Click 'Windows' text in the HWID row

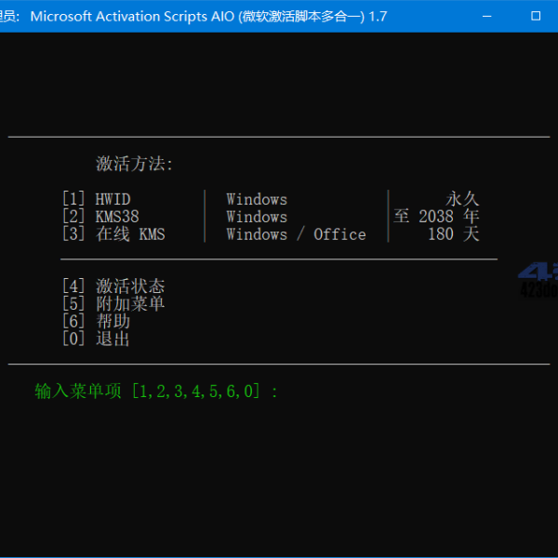[257, 199]
